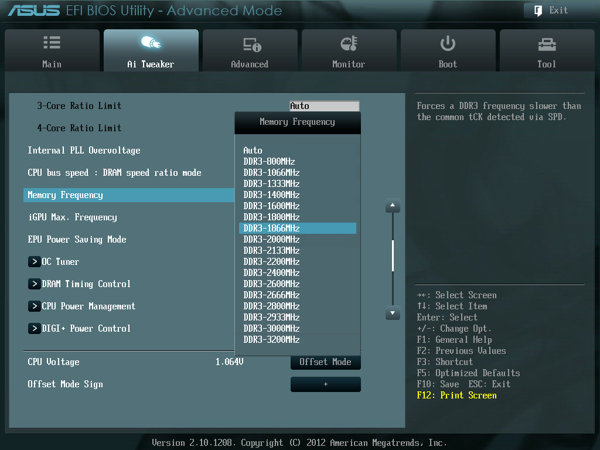Select DDR3-3200MHz option
Viewport: 600px width, 450px height.
coord(298,339)
